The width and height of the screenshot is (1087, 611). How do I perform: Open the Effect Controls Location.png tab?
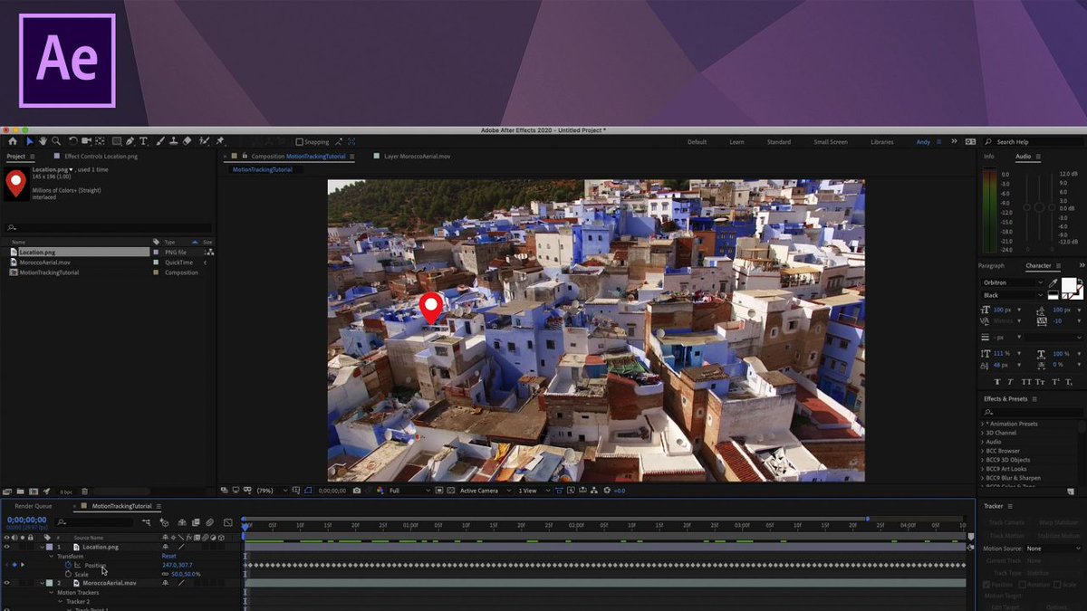tap(101, 157)
